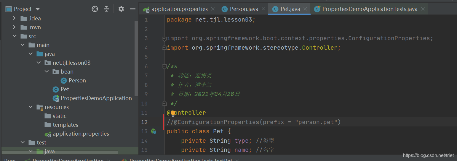Click the resources folder icon

point(40,107)
